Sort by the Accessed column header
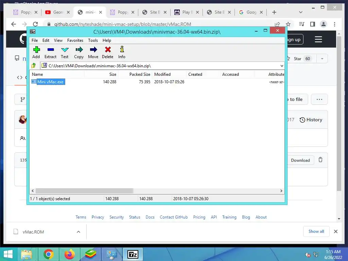 (237, 74)
